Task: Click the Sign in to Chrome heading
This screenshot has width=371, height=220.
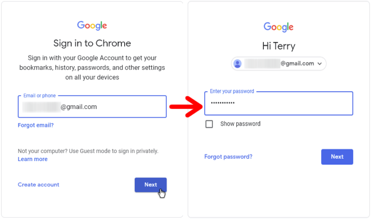Action: point(92,43)
